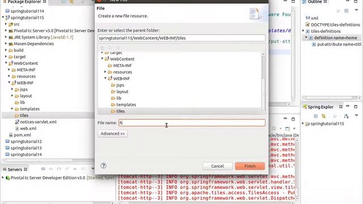Select META-INF folder in dialog tree

click(123, 66)
